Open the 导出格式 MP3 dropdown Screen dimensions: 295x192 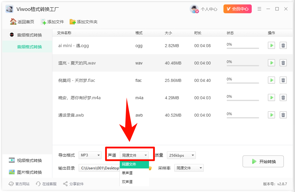(x=90, y=155)
